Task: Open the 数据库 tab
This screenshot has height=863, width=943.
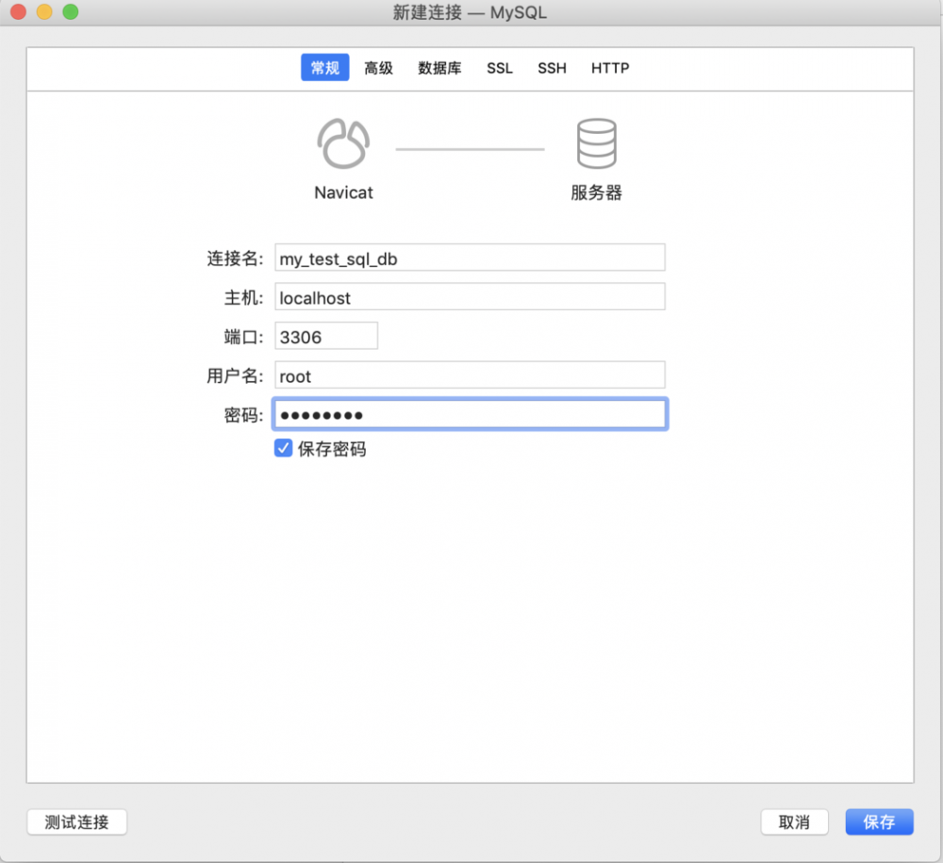Action: 438,68
